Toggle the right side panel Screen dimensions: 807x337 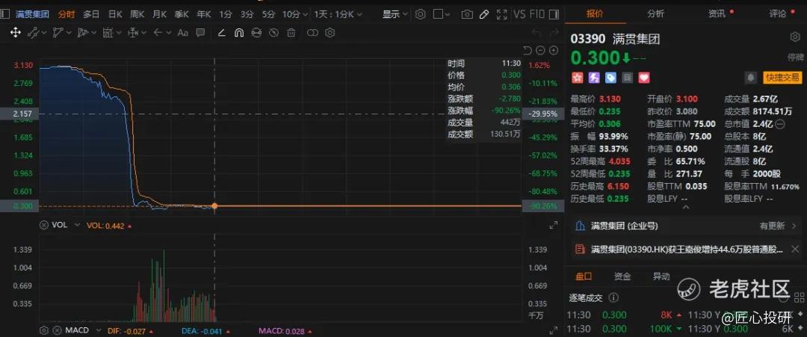(554, 14)
